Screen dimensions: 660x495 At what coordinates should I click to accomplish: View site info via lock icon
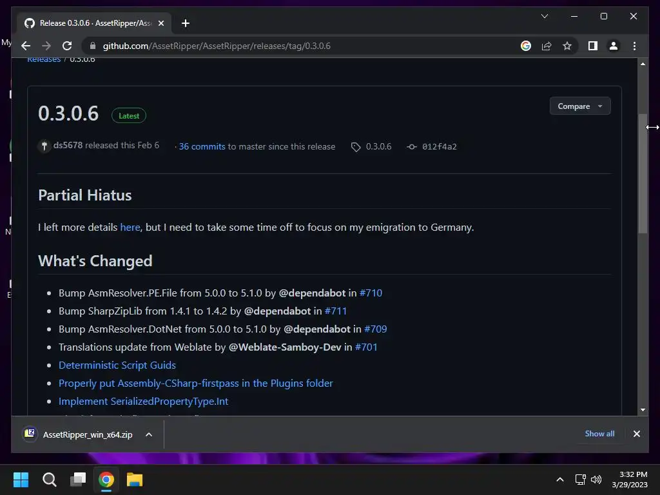coord(93,46)
